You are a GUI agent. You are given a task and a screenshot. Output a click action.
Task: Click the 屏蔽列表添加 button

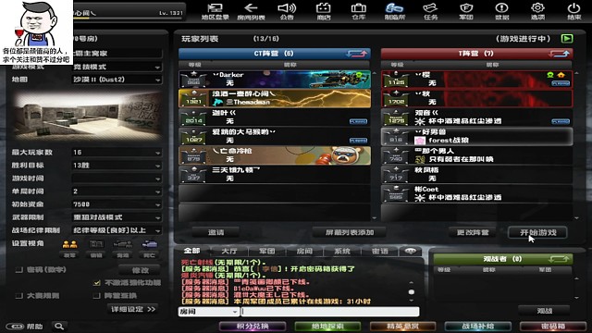(350, 232)
